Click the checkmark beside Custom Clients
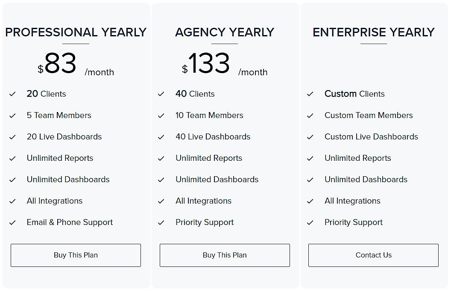The image size is (451, 290). (310, 94)
